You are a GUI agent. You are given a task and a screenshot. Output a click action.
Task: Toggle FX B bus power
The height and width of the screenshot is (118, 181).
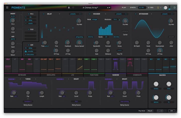(29, 29)
